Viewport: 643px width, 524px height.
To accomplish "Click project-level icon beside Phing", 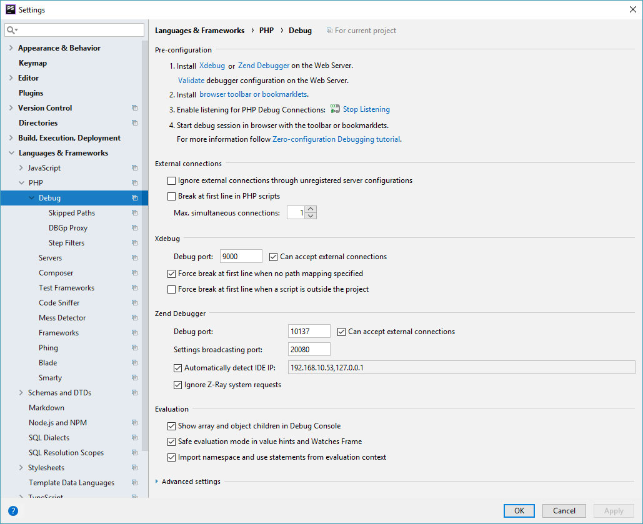I will [x=134, y=348].
